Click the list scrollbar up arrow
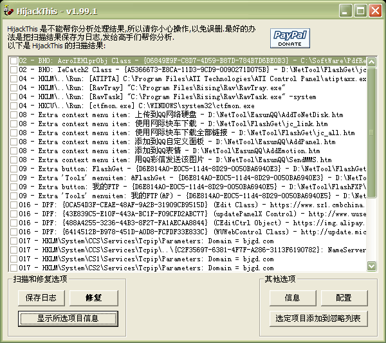This screenshot has width=386, height=343. pyautogui.click(x=371, y=62)
